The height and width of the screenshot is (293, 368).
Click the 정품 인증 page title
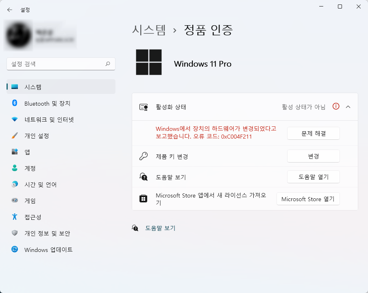pos(208,30)
